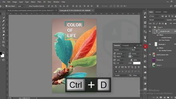Click the 0 pt baseline shift field
Screen dimensions: 176x99
tap(120, 63)
